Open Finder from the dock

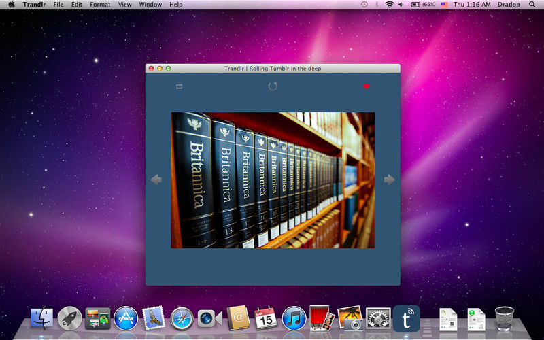41,318
